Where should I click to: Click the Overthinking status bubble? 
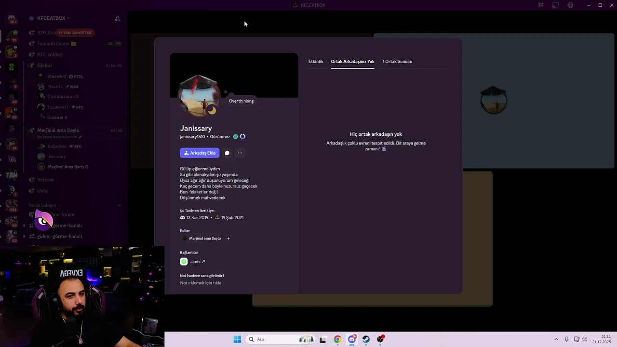pyautogui.click(x=241, y=101)
